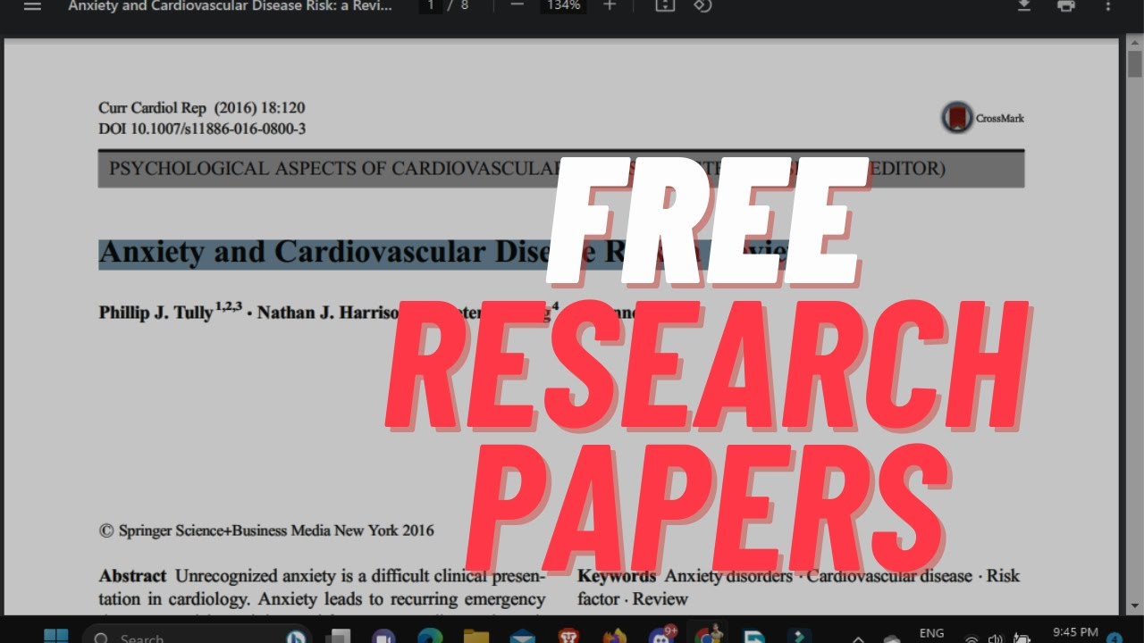Edit the 134% zoom level field

(x=563, y=5)
